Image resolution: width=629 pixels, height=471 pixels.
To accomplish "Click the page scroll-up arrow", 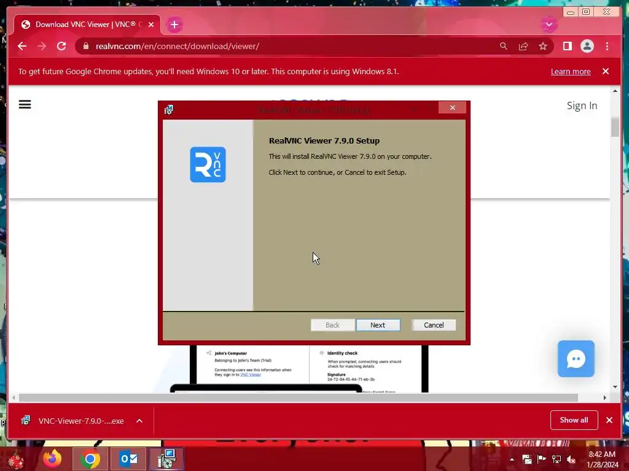I will click(x=615, y=91).
